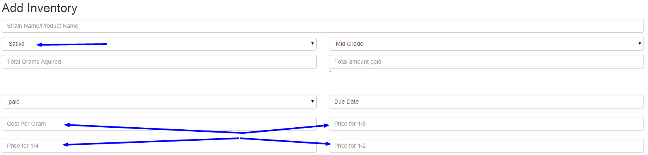Image resolution: width=648 pixels, height=155 pixels.
Task: Select the Price for 1/4 field
Action: point(159,146)
